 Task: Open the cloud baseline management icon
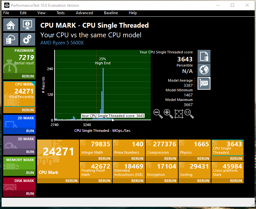click(x=11, y=39)
